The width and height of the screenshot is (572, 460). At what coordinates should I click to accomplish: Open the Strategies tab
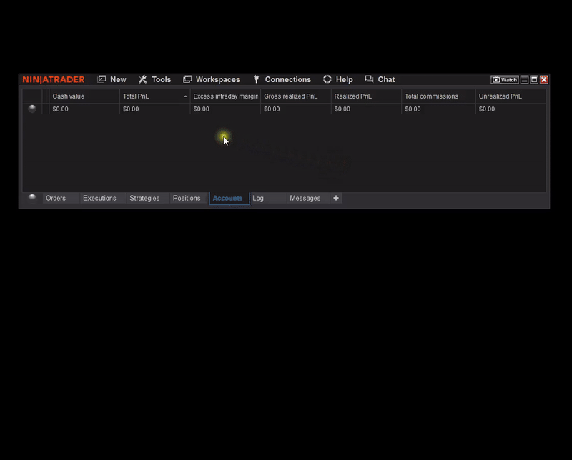click(x=144, y=198)
